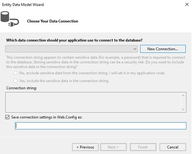
Task: Focus the Web.Config settings name field
Action: [100, 126]
